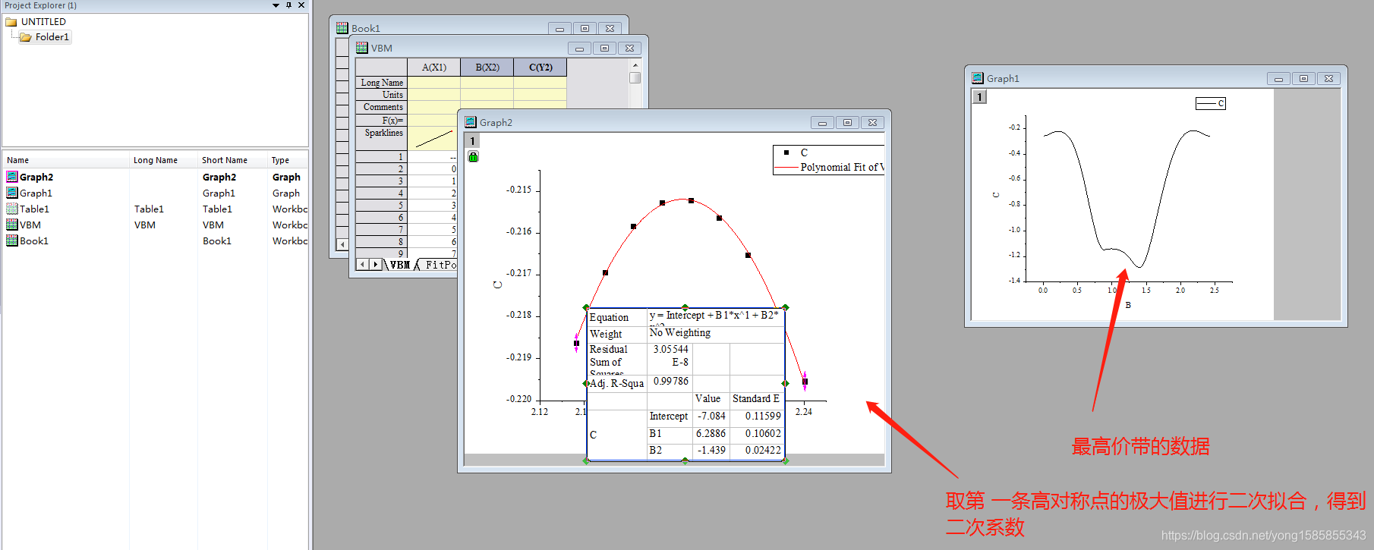Click the Graph1 legend entry C
Screen dimensions: 1374x550
[1211, 103]
